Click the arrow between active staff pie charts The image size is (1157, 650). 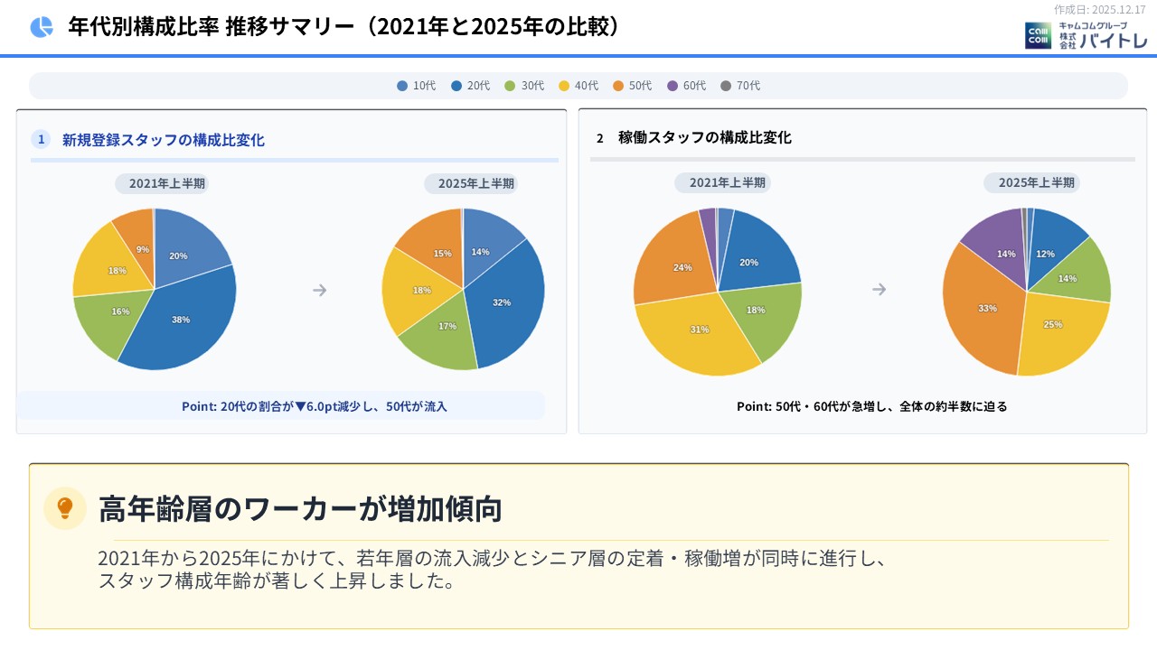879,289
